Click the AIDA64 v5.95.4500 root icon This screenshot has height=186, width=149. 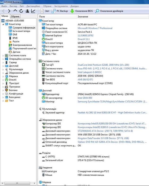(3, 21)
